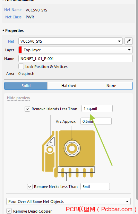The image size is (138, 214).
Task: Click the Area 0 sq.inch value
Action: click(26, 74)
